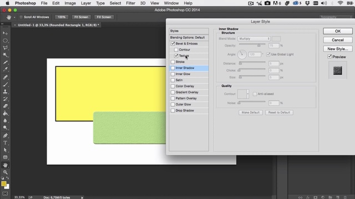Enable the Drop Shadow checkbox

pos(173,111)
